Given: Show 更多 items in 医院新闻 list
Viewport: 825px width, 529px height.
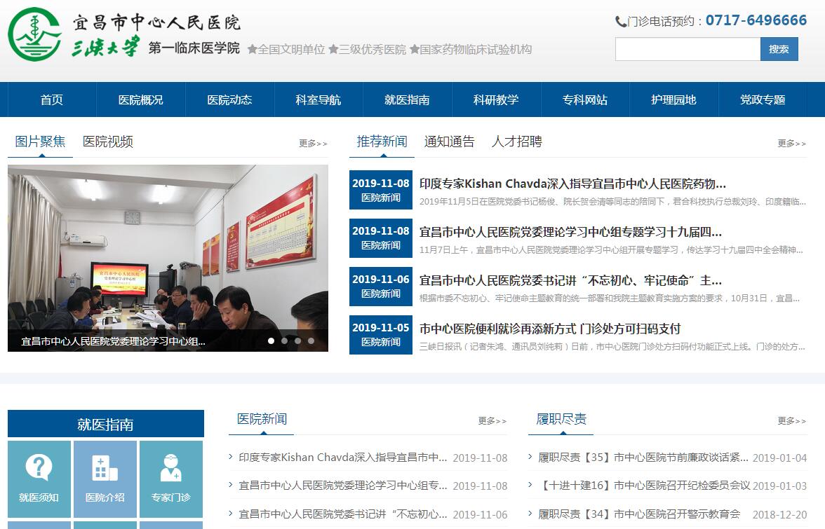Looking at the screenshot, I should point(492,421).
